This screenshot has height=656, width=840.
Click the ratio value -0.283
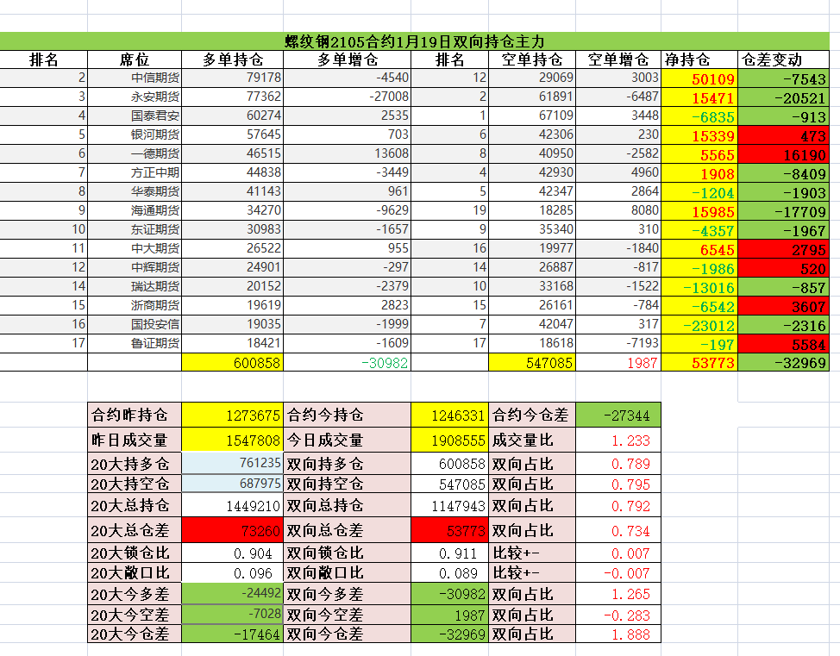[618, 615]
